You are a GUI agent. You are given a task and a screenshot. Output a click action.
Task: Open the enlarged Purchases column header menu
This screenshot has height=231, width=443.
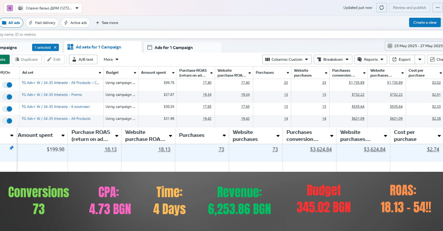click(224, 136)
